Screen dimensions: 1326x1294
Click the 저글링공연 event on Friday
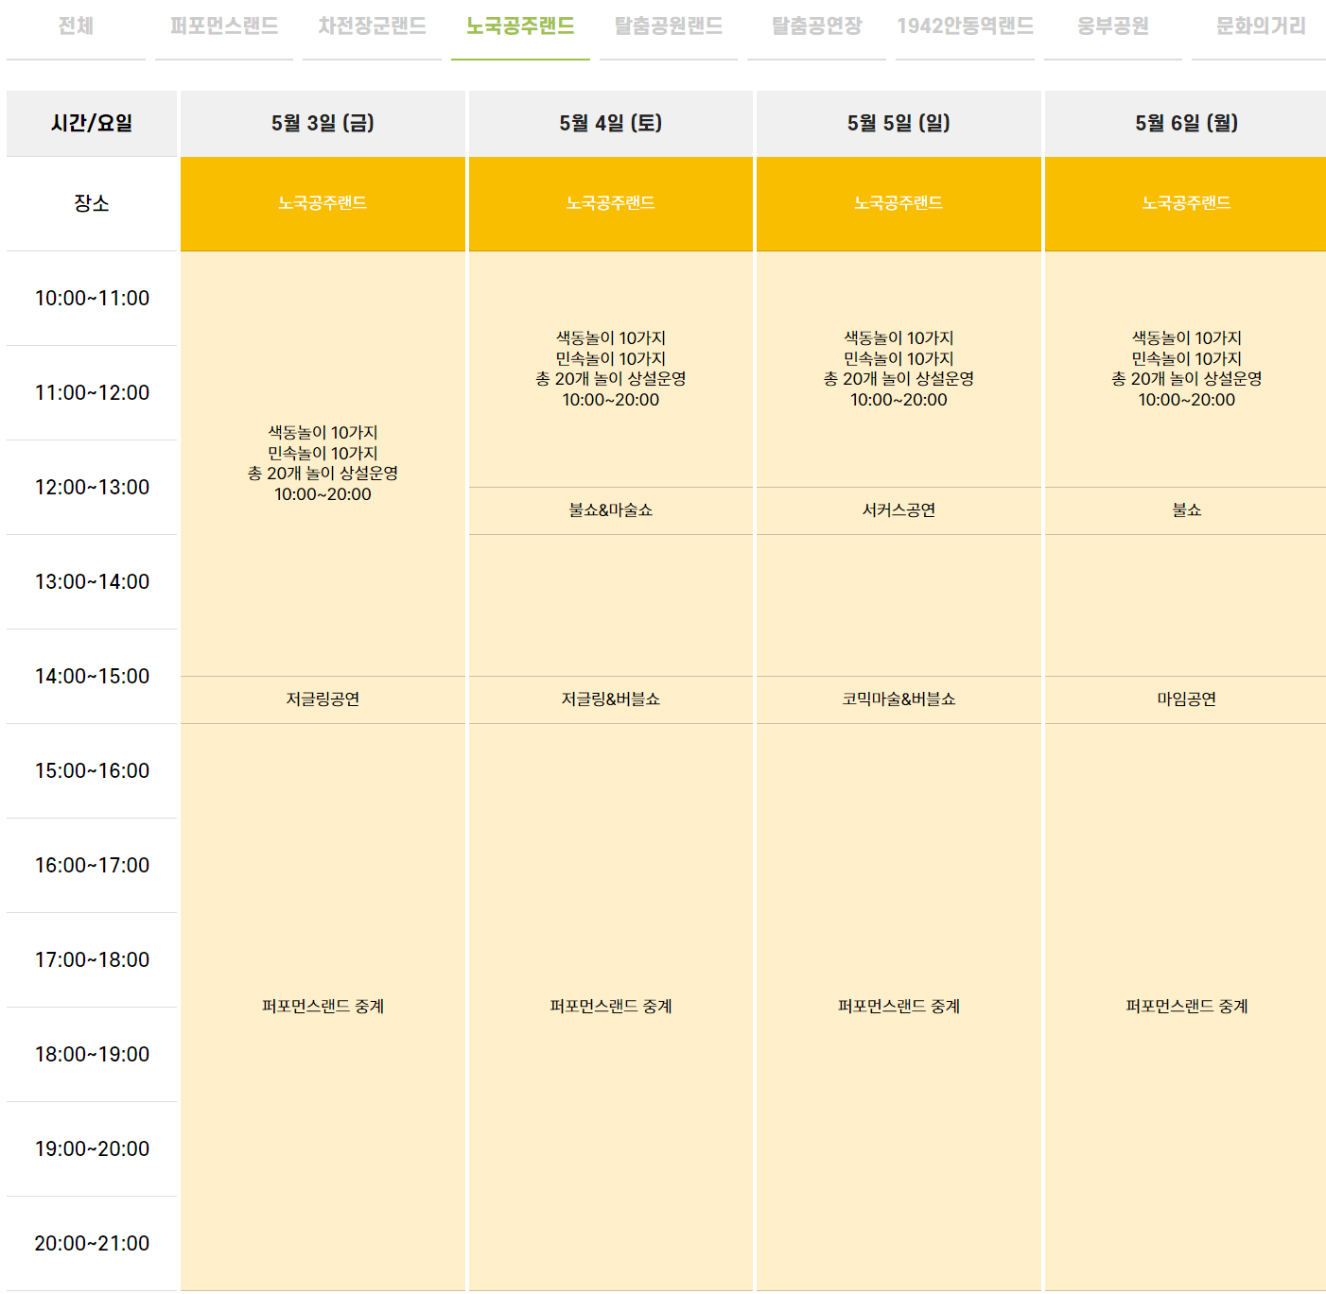pyautogui.click(x=322, y=699)
